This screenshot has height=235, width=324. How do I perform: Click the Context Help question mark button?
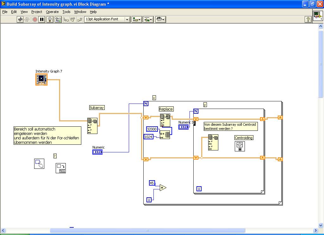pyautogui.click(x=308, y=20)
